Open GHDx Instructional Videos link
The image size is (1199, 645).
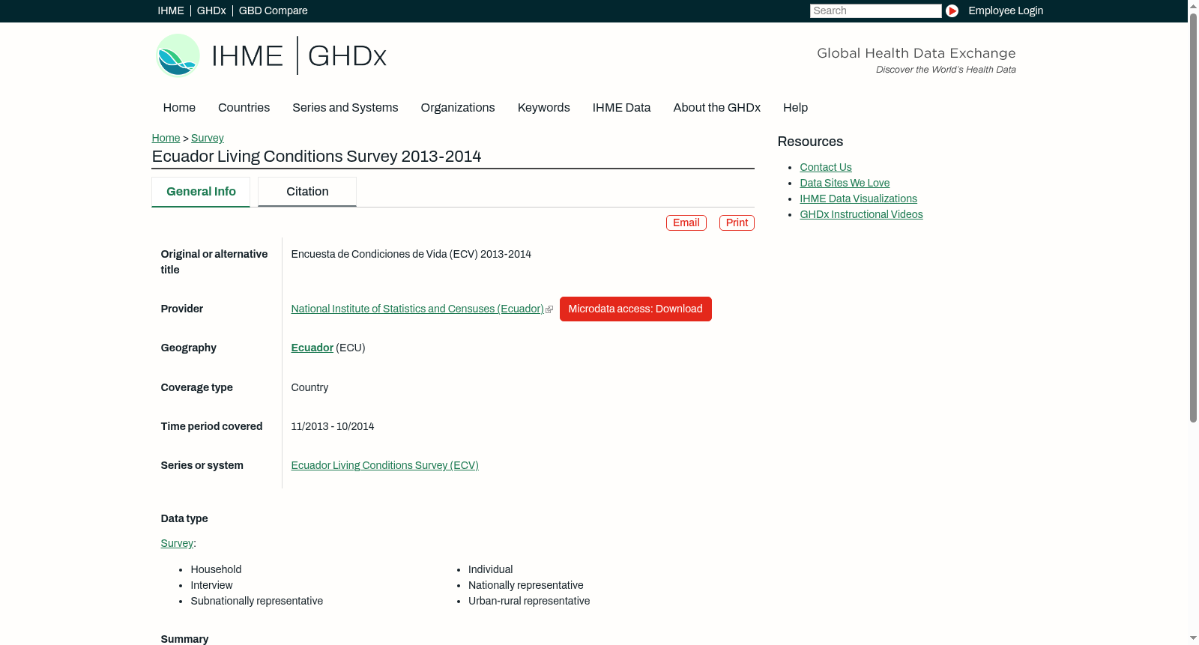pyautogui.click(x=861, y=214)
